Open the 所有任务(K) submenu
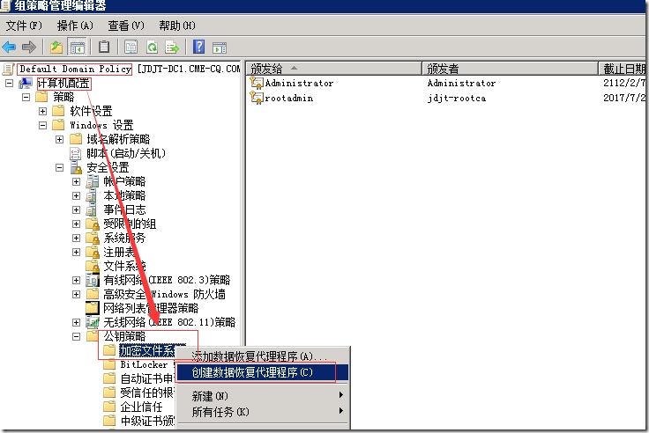 (264, 412)
